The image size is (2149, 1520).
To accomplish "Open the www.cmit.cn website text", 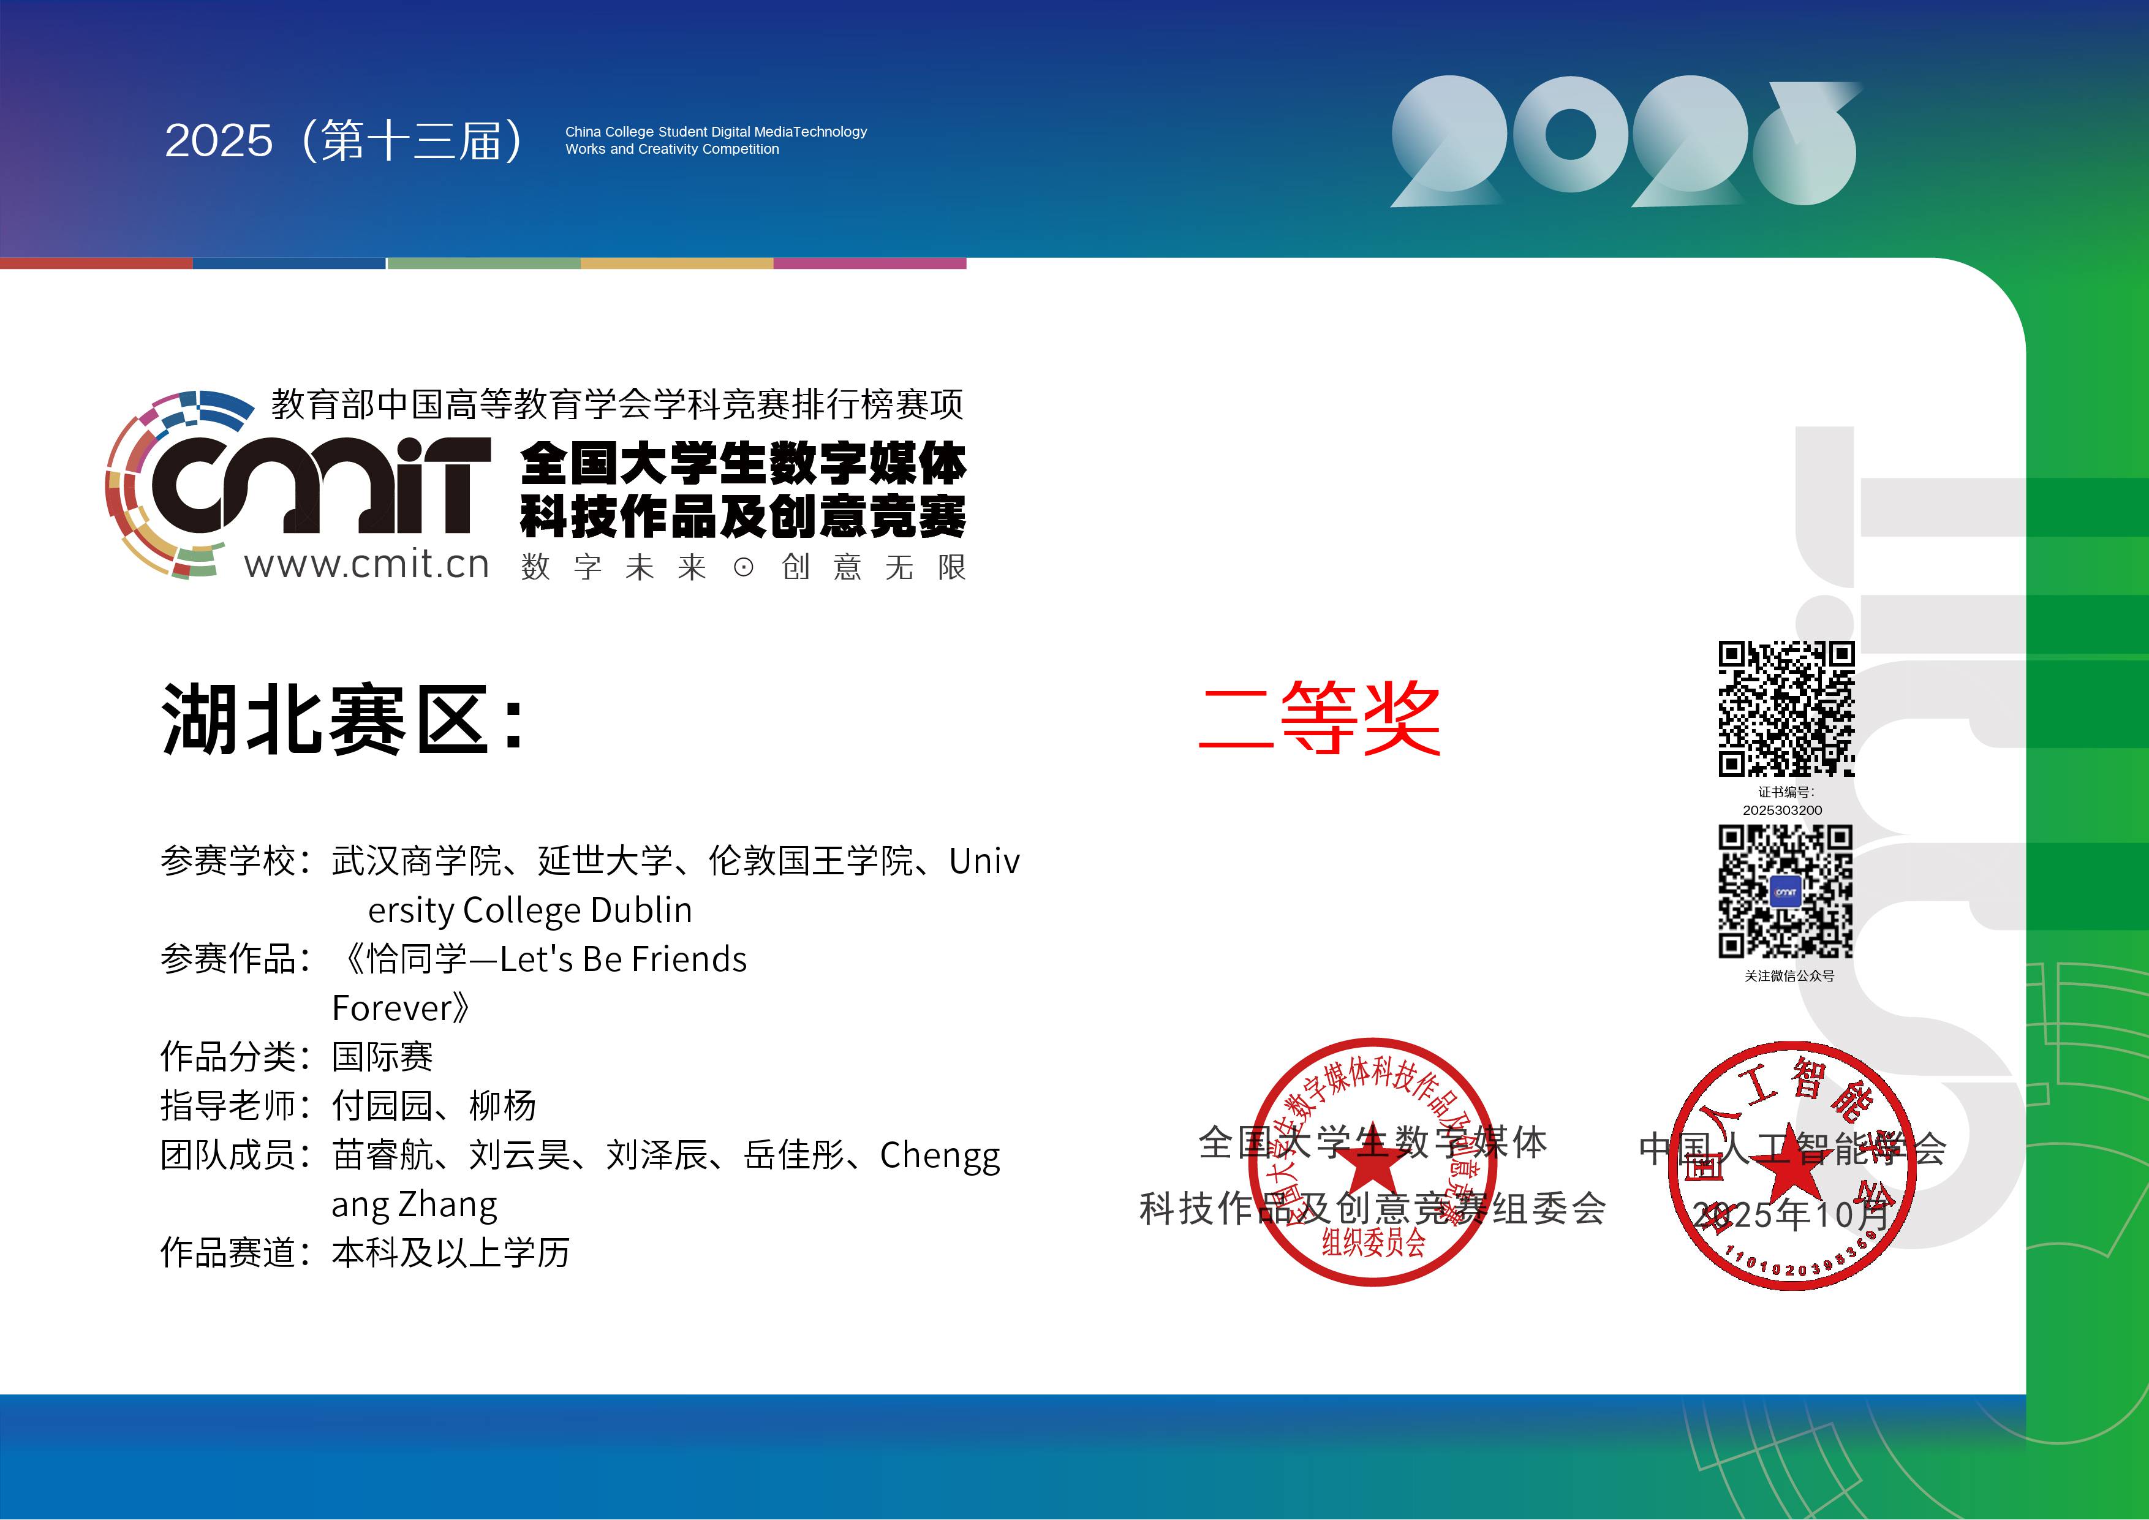I will (x=366, y=564).
